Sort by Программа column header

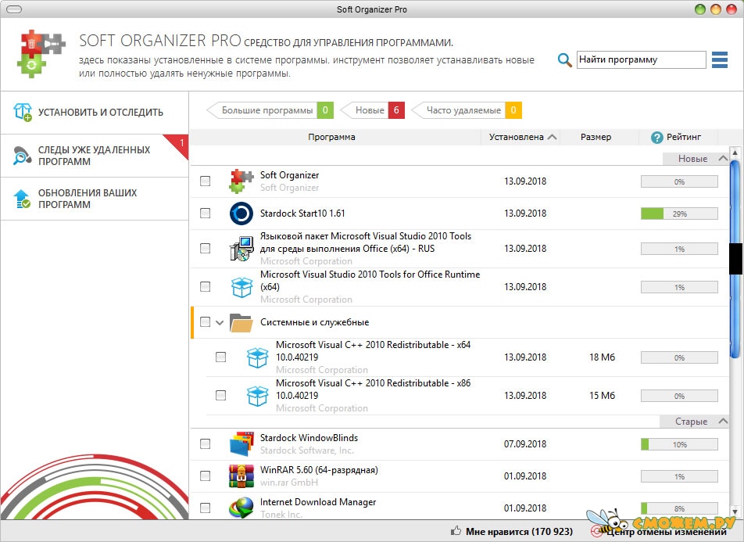tap(331, 138)
